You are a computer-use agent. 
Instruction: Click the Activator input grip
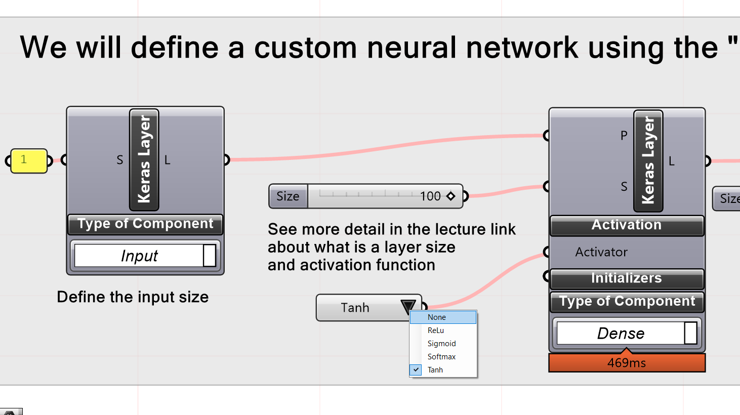[546, 251]
